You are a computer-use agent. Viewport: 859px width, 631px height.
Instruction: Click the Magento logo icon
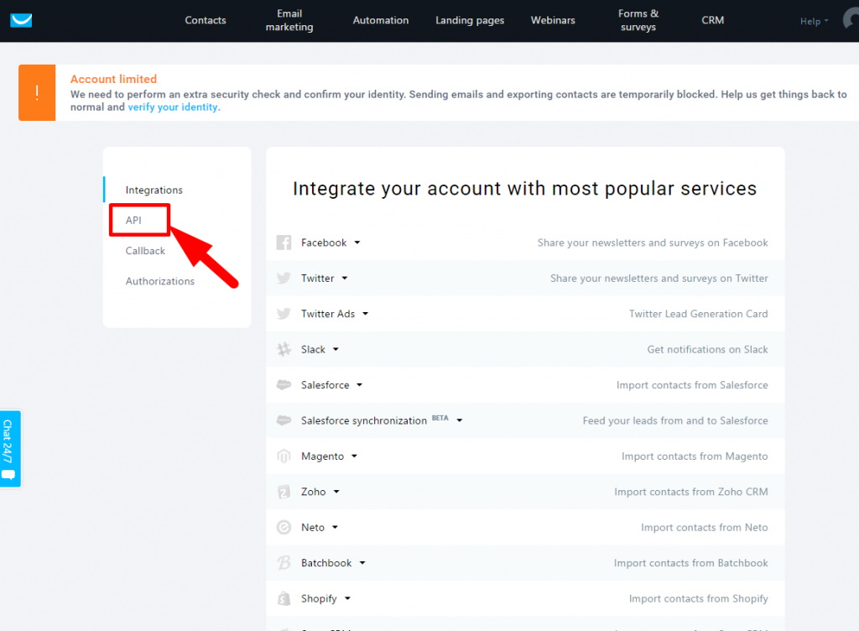[284, 456]
